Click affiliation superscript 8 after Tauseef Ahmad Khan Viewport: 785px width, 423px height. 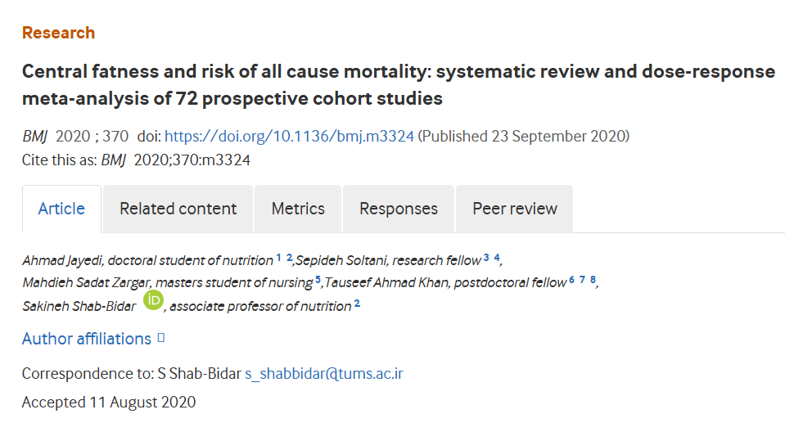tap(593, 279)
